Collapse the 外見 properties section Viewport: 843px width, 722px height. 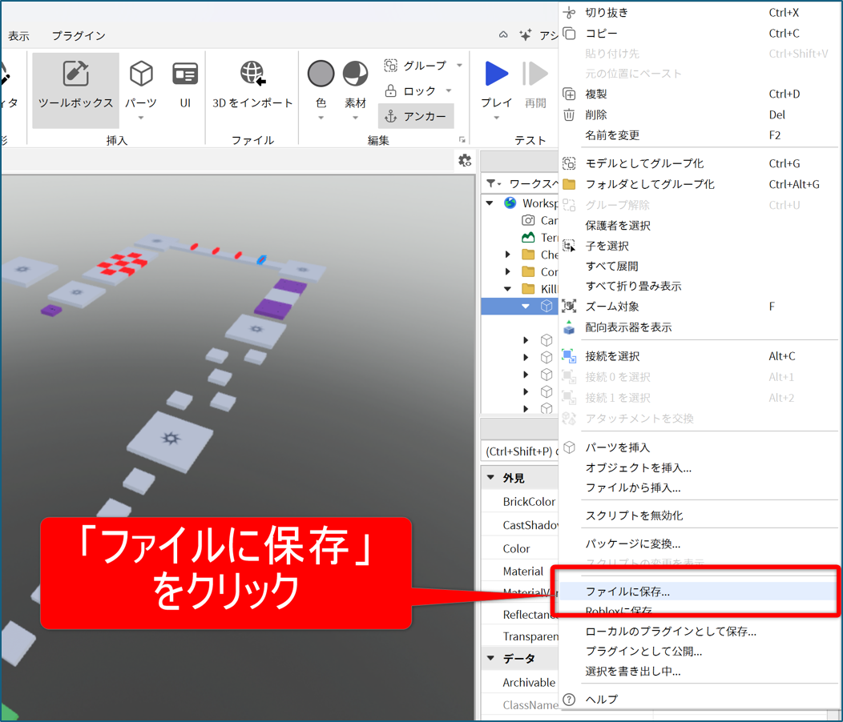[490, 478]
